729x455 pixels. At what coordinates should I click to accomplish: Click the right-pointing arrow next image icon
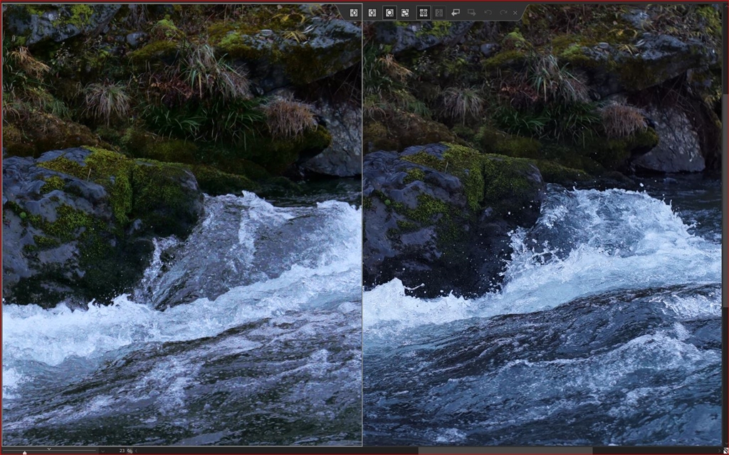click(x=471, y=13)
